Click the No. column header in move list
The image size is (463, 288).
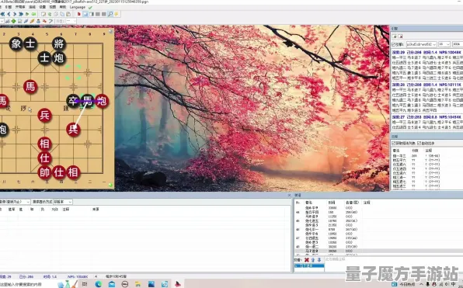pos(298,203)
